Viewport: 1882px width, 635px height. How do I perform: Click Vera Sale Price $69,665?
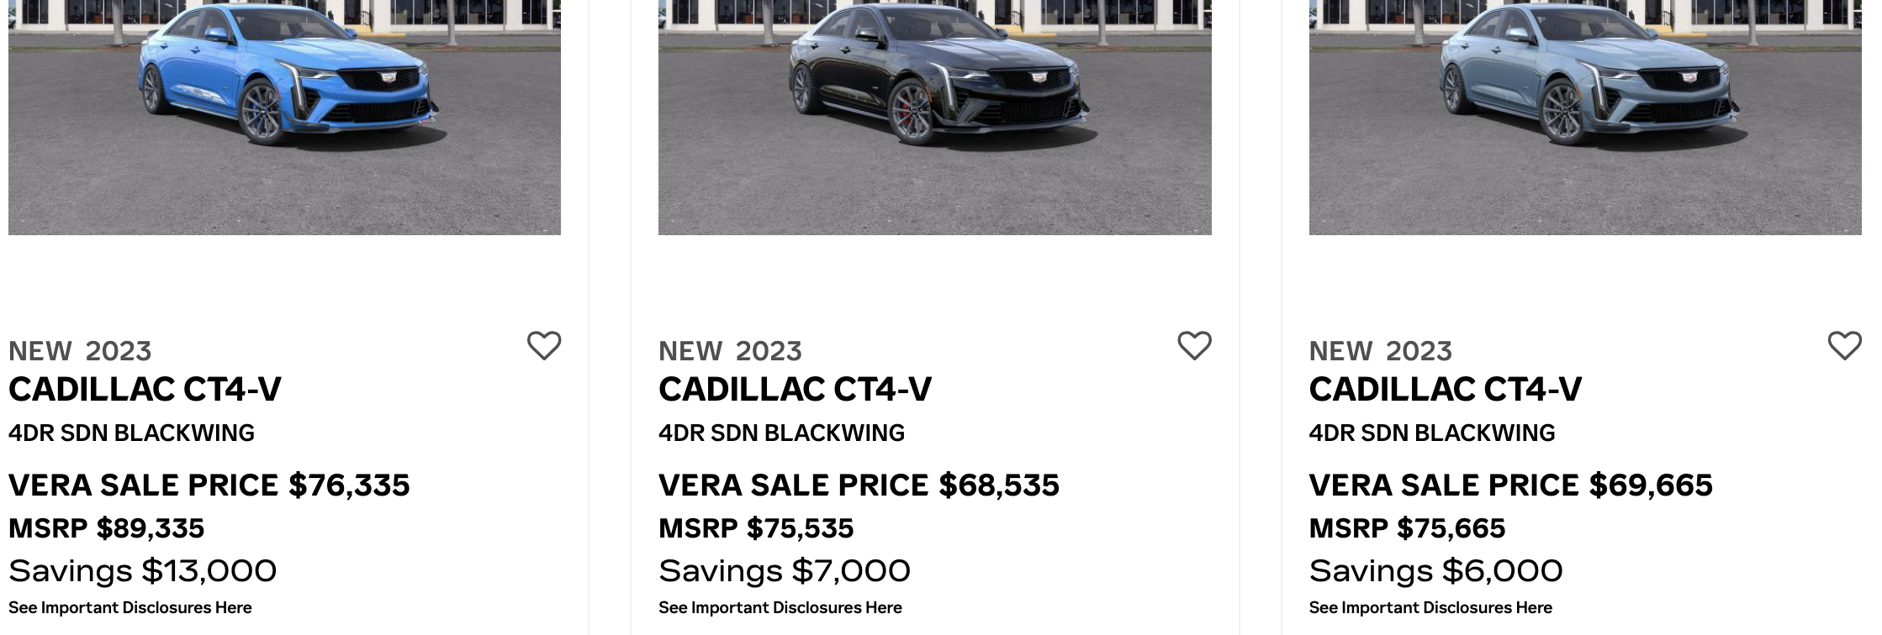[x=1510, y=485]
